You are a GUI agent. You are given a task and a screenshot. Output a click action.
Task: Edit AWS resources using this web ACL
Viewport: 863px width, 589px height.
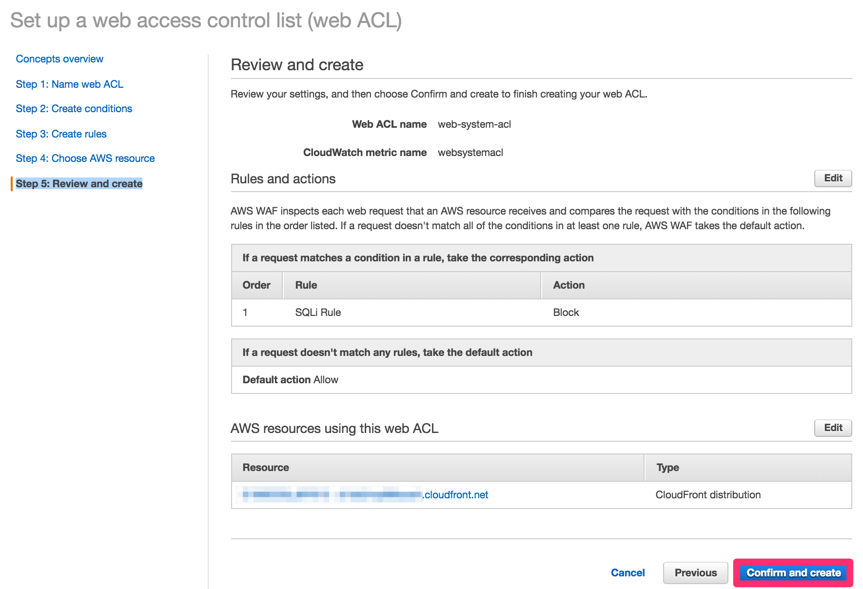pyautogui.click(x=832, y=428)
